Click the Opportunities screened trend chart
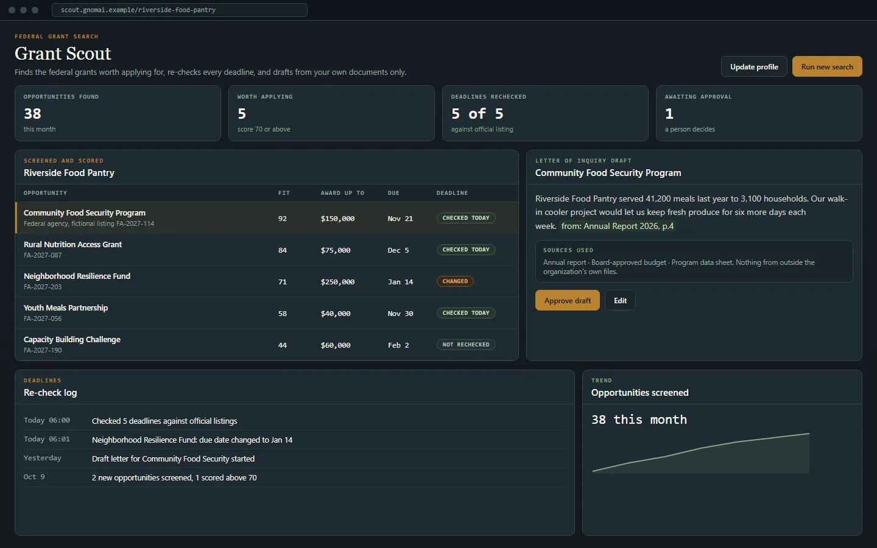The width and height of the screenshot is (877, 548). point(701,453)
